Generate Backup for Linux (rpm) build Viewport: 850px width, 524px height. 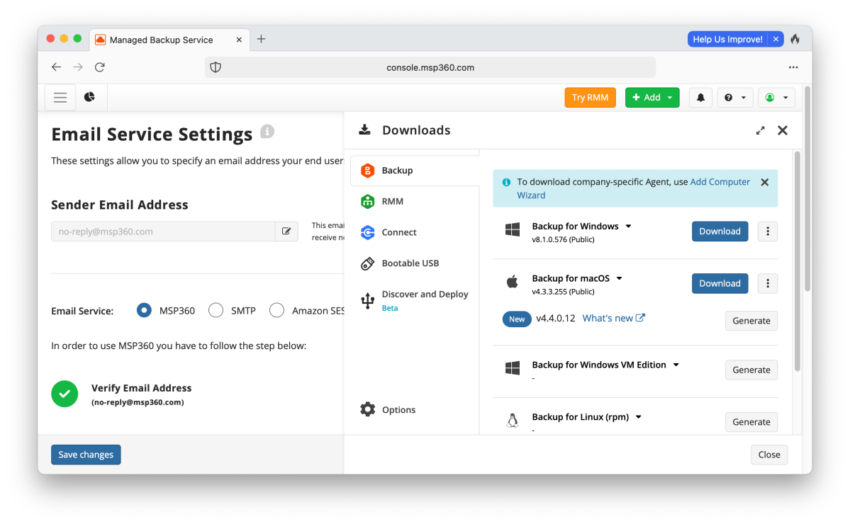[751, 422]
